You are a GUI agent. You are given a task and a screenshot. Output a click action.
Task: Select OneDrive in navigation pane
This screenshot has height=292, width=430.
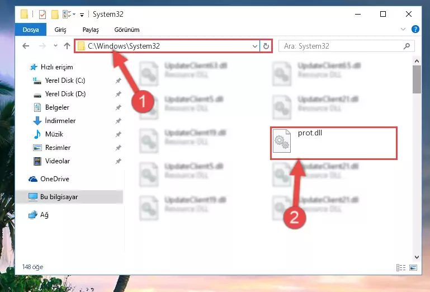point(49,179)
